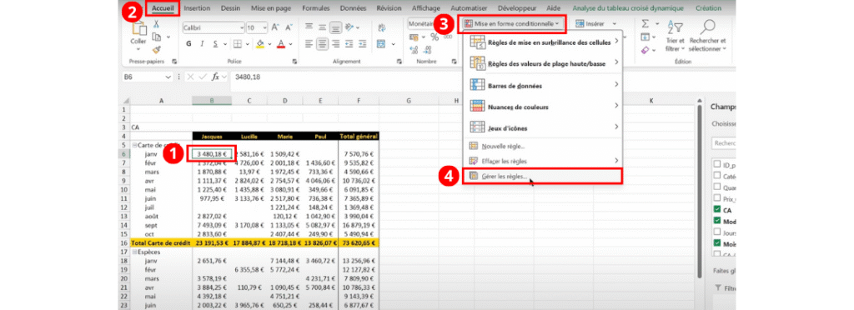Image resolution: width=854 pixels, height=310 pixels.
Task: Switch to the Données tab
Action: click(x=353, y=8)
